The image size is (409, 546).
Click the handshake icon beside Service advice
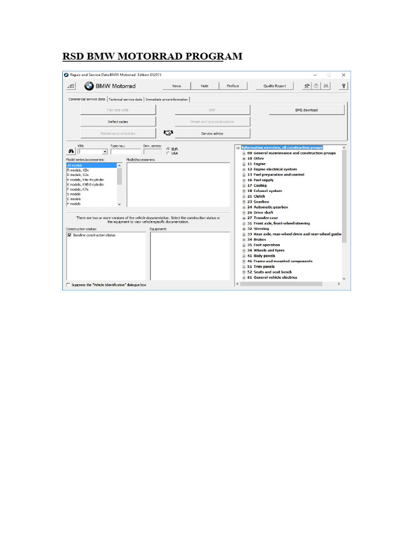[168, 133]
